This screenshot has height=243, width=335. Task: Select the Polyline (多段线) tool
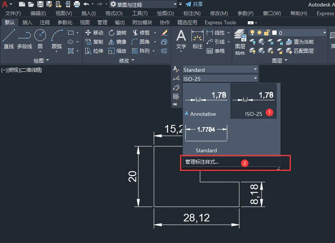(25, 39)
